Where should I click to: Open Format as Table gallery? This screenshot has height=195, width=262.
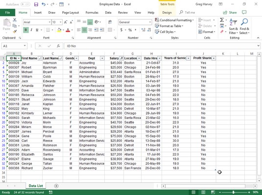tap(169, 26)
